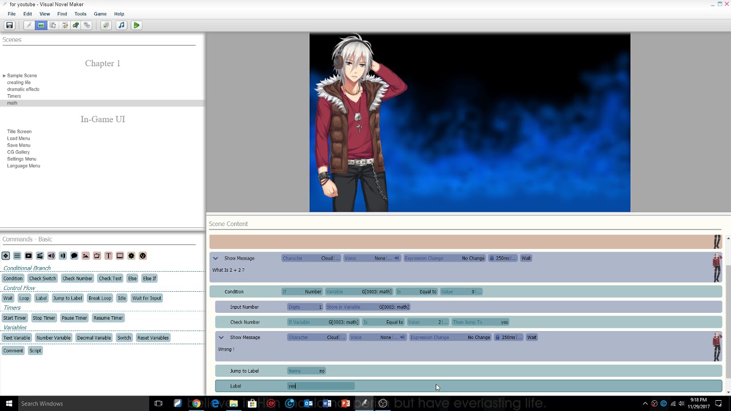This screenshot has height=411, width=731.
Task: Open the View menu
Action: click(x=45, y=14)
